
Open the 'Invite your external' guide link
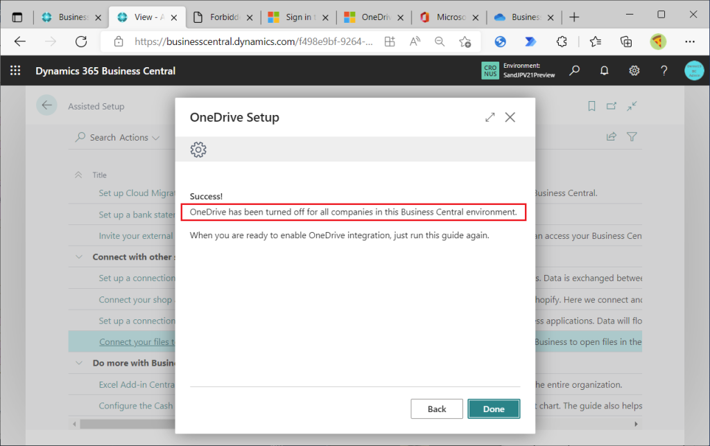pos(136,235)
